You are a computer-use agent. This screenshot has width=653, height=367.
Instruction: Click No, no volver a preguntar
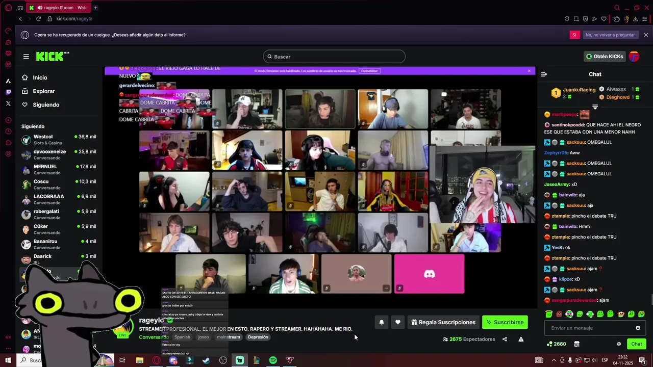tap(610, 35)
